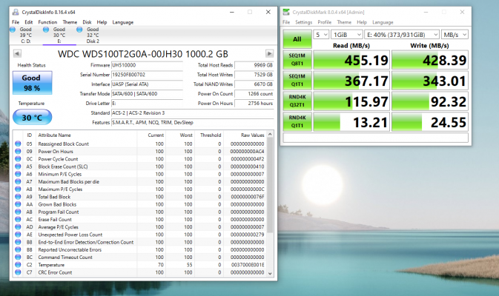Click attribute list scroll up arrow
The height and width of the screenshot is (296, 499).
coord(270,135)
